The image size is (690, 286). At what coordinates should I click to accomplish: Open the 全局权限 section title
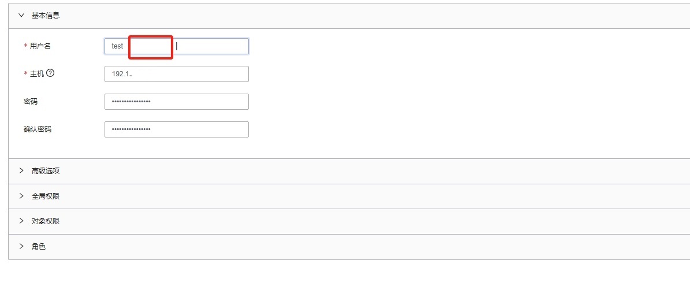click(46, 196)
